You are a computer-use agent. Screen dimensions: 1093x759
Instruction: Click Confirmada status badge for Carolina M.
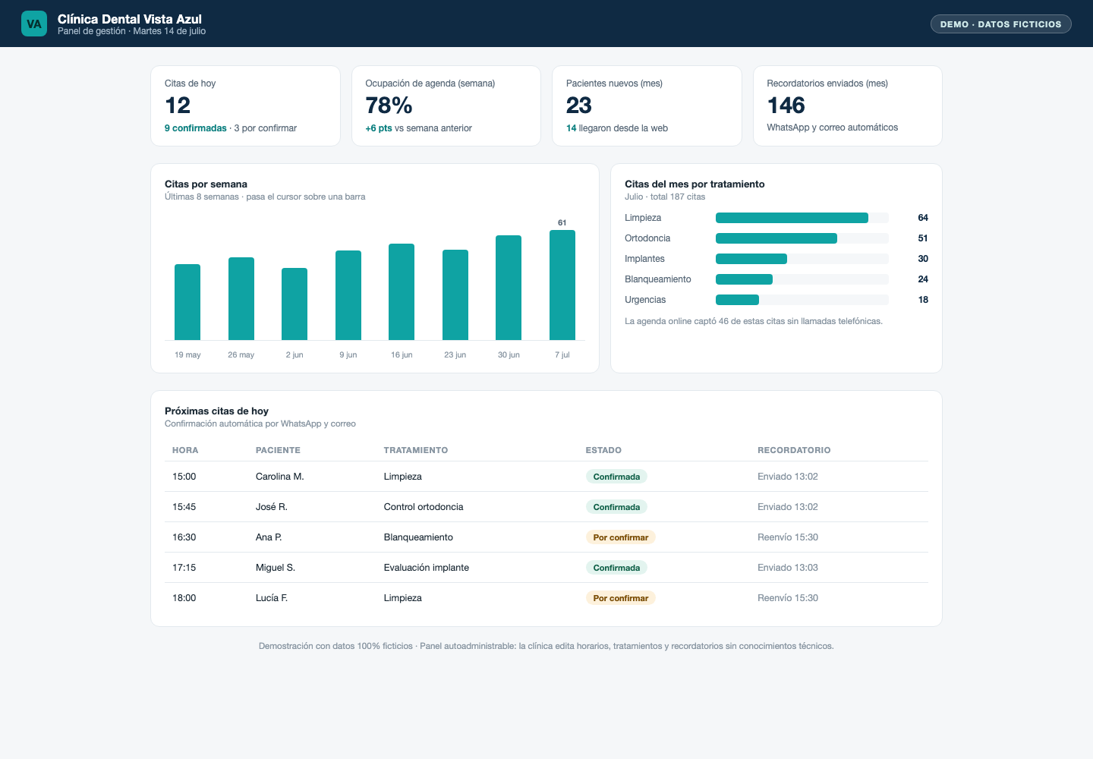[616, 477]
